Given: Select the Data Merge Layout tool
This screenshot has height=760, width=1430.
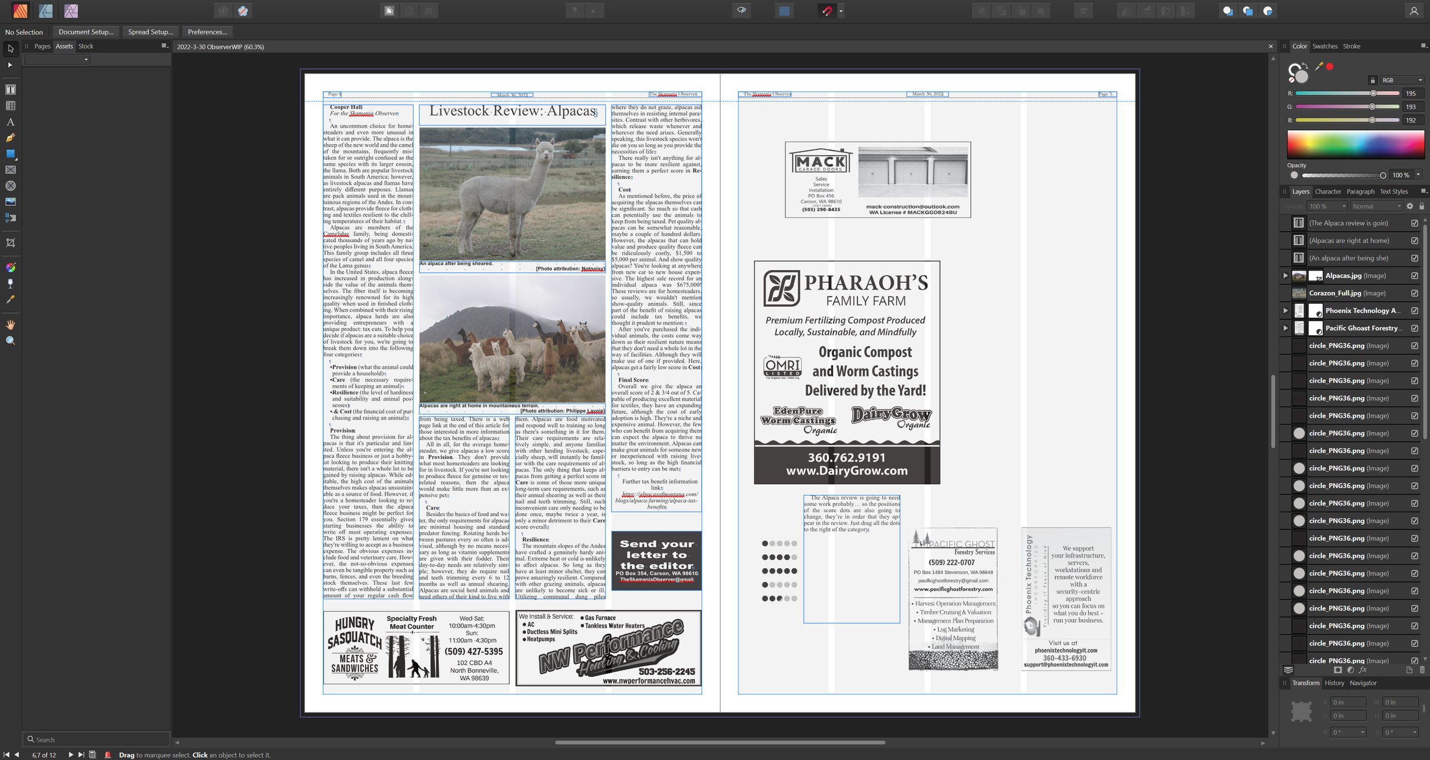Looking at the screenshot, I should point(10,218).
